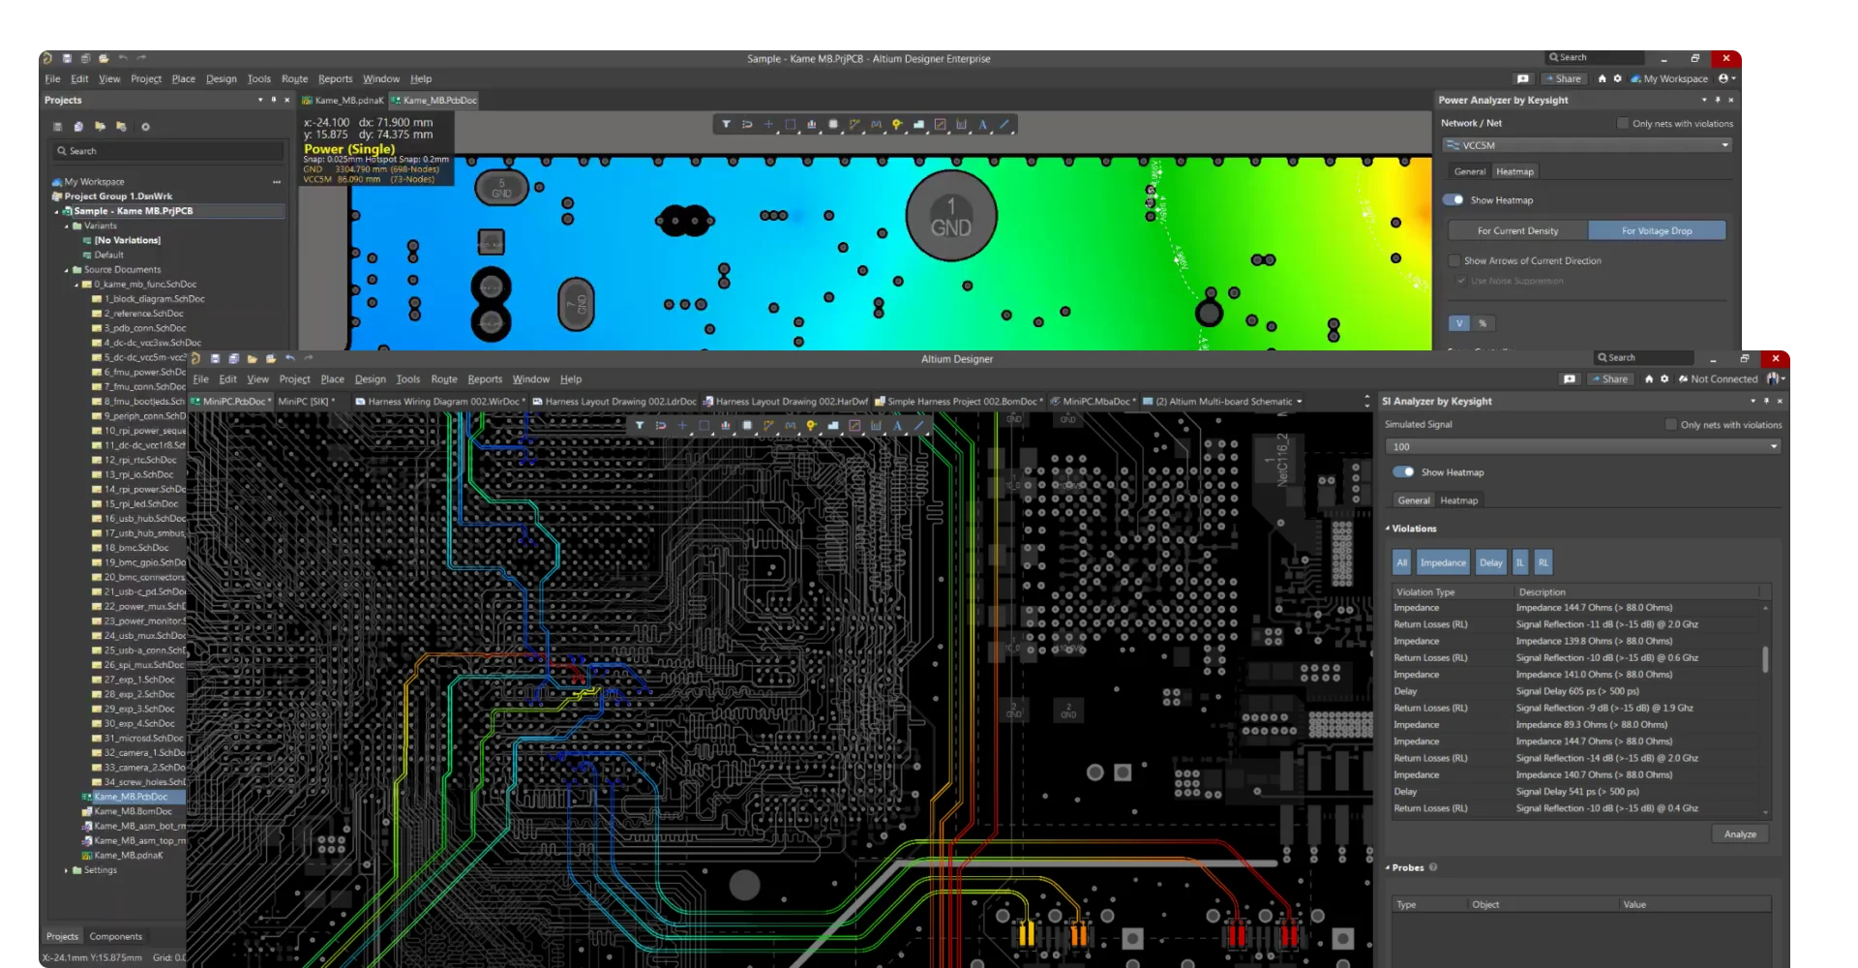Click scrollbar thumb of the violations list
Image resolution: width=1858 pixels, height=968 pixels.
tap(1765, 659)
